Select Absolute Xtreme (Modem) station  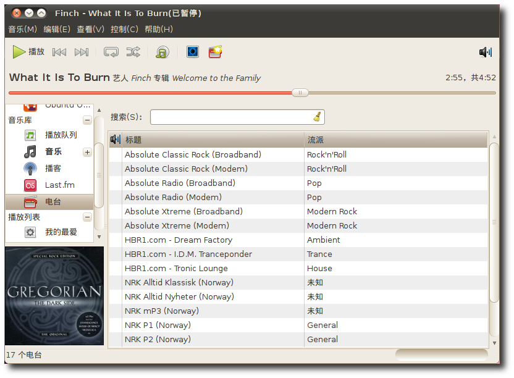(298, 226)
